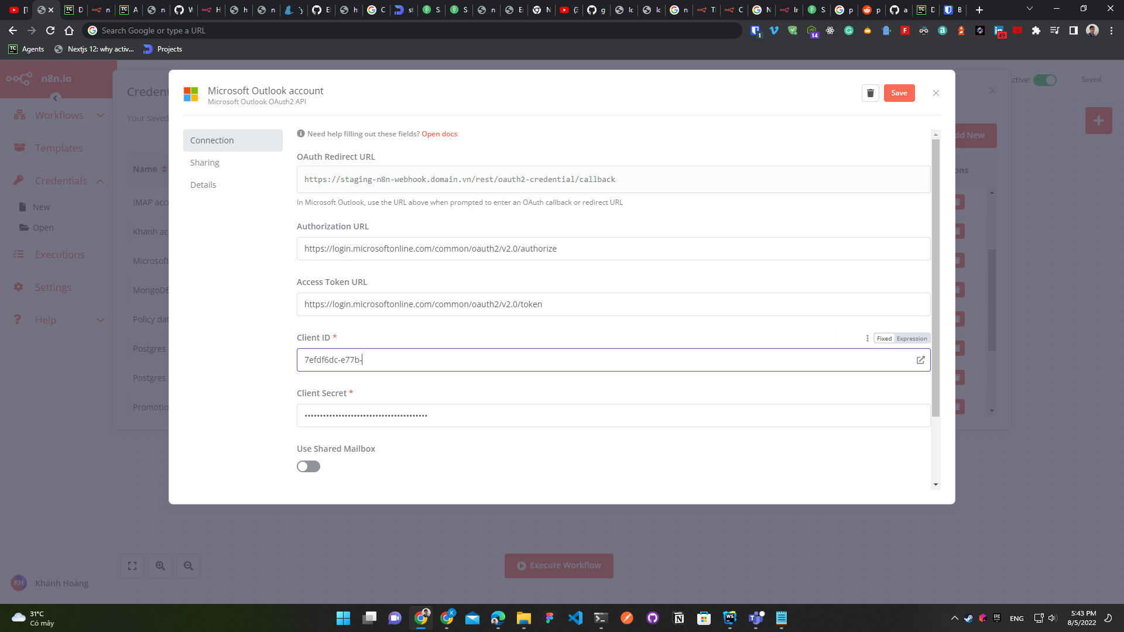Click the Access Token URL field

[x=612, y=304]
